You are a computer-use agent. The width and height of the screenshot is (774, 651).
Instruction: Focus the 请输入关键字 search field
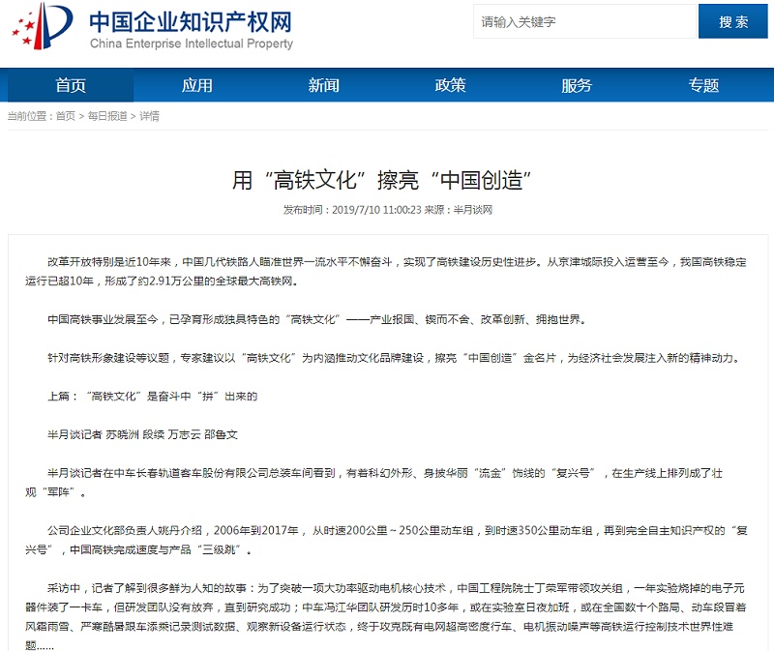tap(582, 21)
